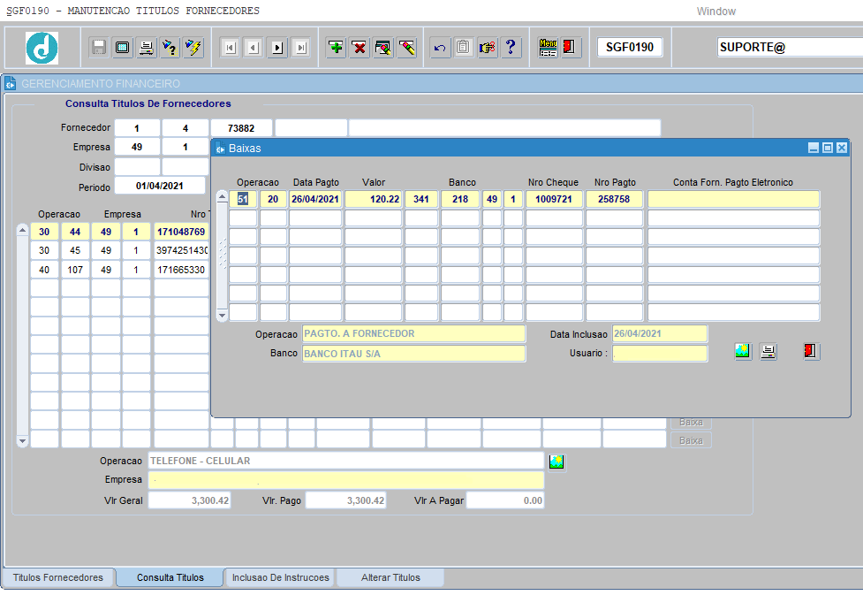Click the Gerenciamento Financeiro title bar icon
The height and width of the screenshot is (603, 863).
tap(10, 84)
